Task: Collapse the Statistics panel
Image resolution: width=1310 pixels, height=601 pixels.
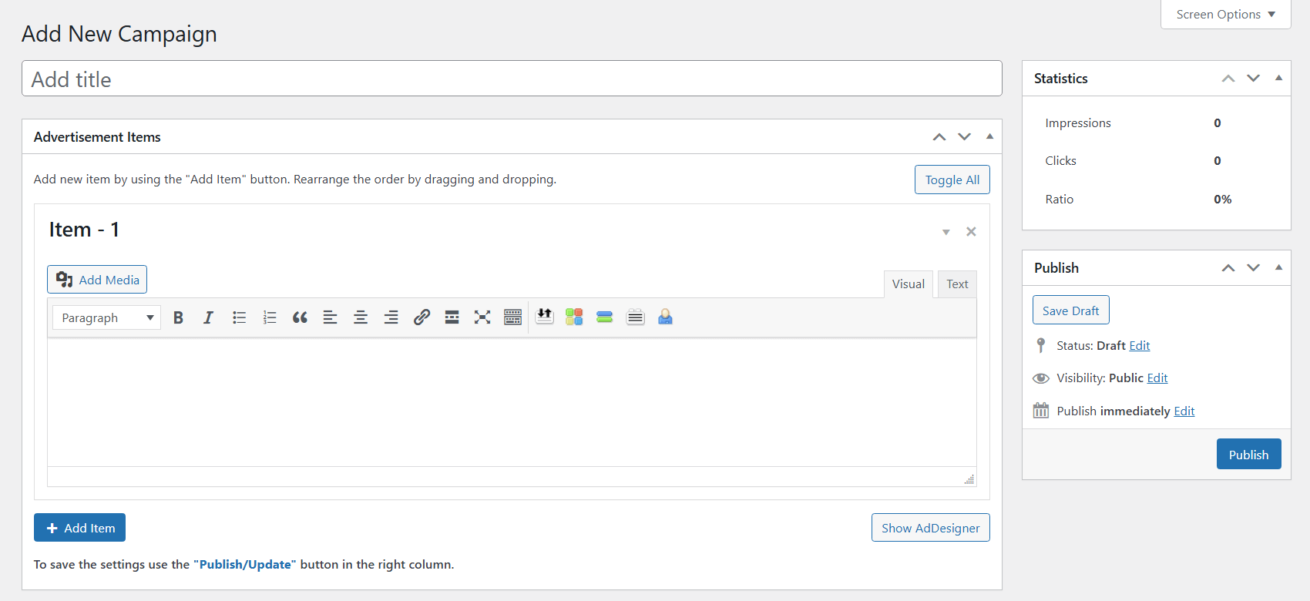Action: pyautogui.click(x=1278, y=79)
